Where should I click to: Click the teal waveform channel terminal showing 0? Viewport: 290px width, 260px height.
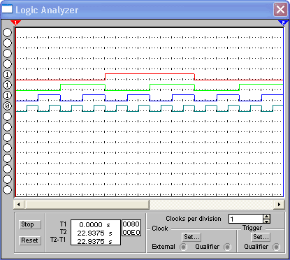[x=7, y=106]
